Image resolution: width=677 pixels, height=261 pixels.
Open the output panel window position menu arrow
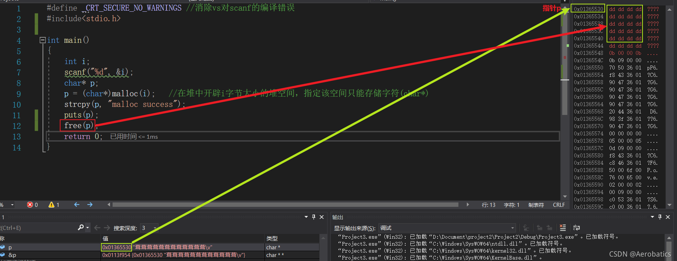652,217
